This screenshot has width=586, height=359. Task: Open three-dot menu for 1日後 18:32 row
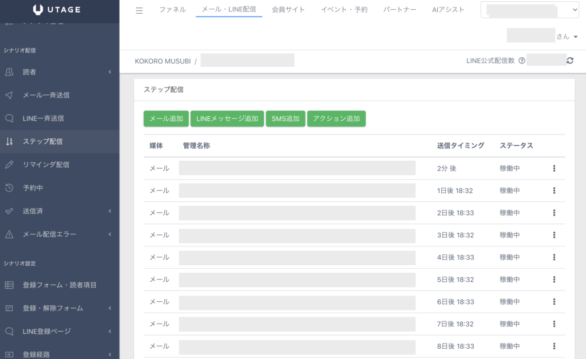(554, 190)
